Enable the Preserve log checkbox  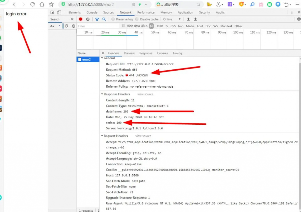(113, 19)
